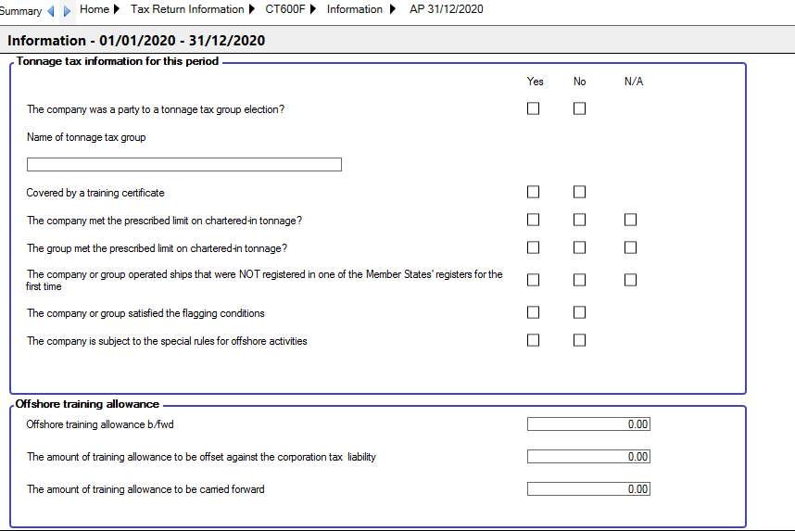Open Tax Return Information breadcrumb
795x531 pixels.
(187, 9)
